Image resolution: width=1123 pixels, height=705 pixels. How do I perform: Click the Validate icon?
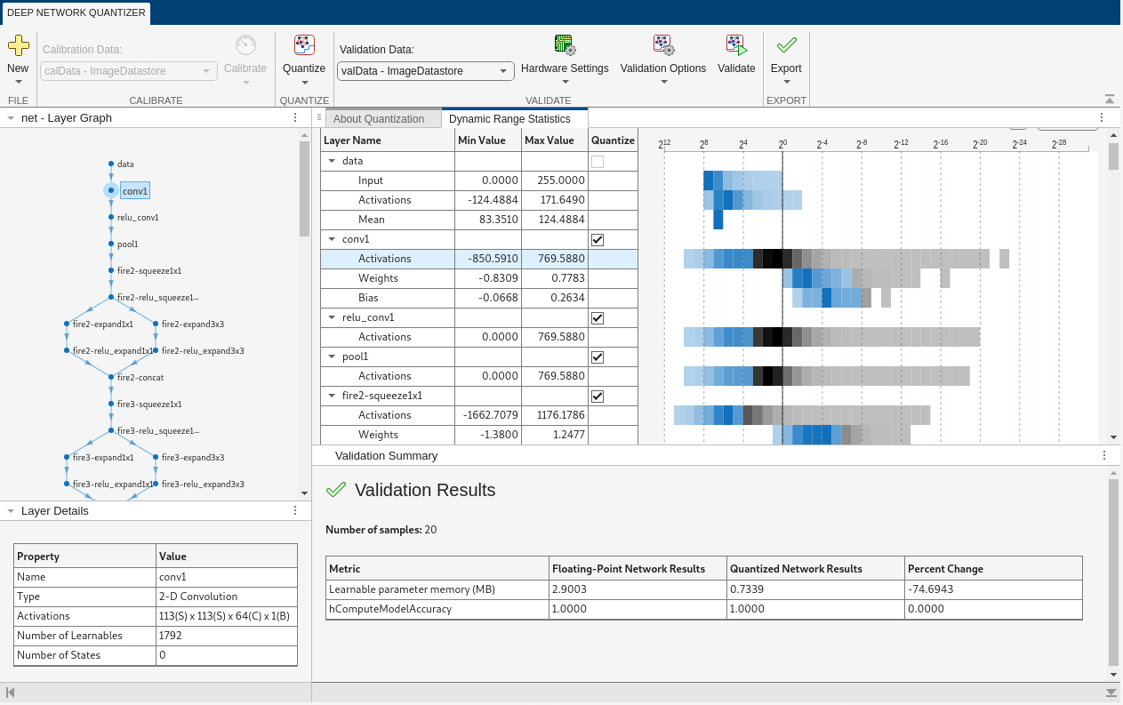click(736, 45)
